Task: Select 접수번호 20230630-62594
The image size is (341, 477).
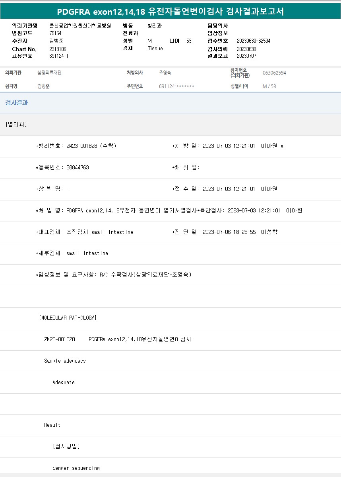Action: tap(253, 41)
